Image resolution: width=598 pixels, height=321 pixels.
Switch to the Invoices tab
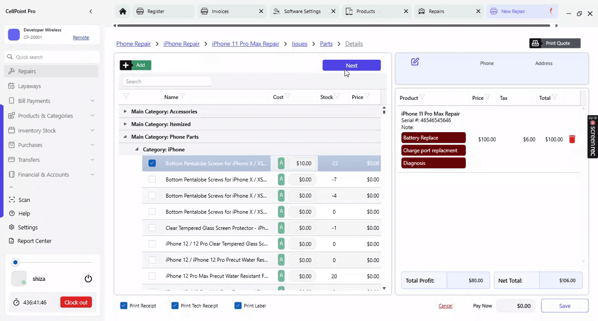pos(230,11)
